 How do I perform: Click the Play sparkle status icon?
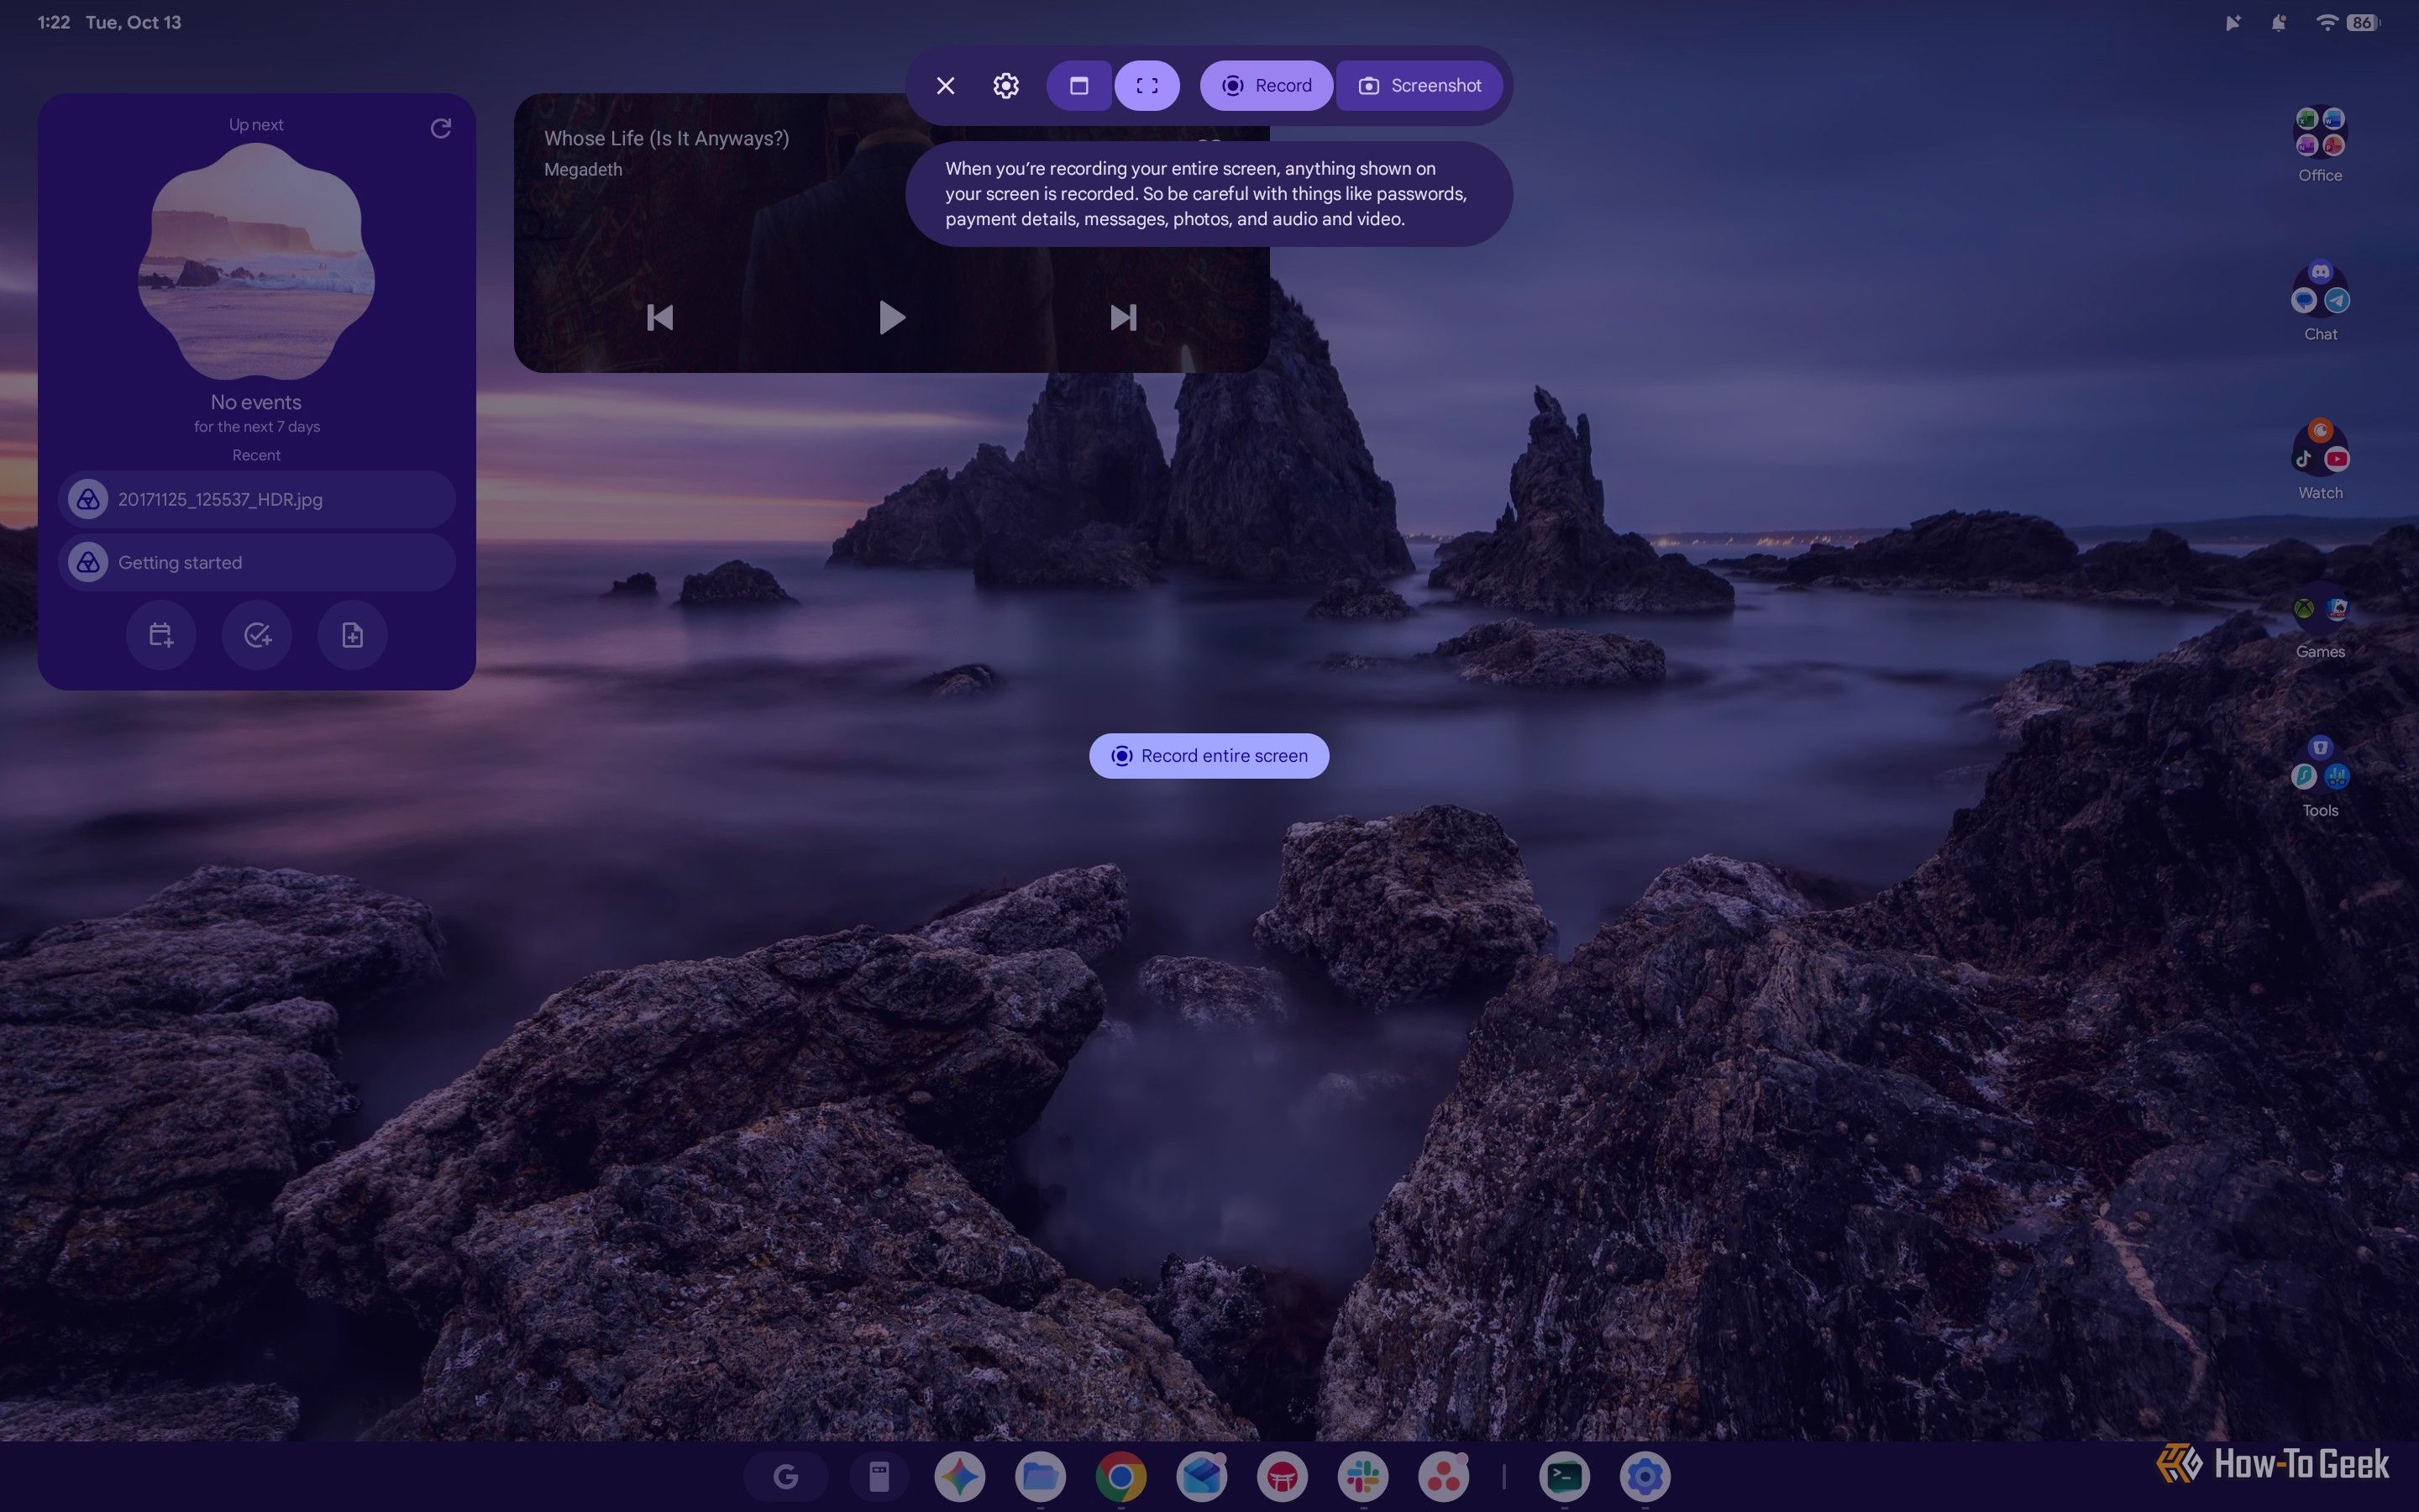click(2232, 22)
